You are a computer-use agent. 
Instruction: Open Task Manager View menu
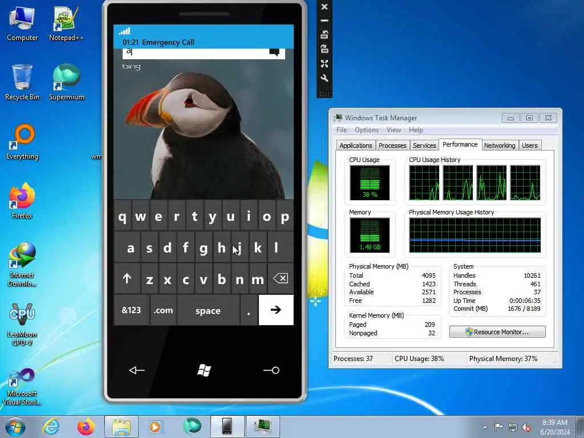pos(394,130)
